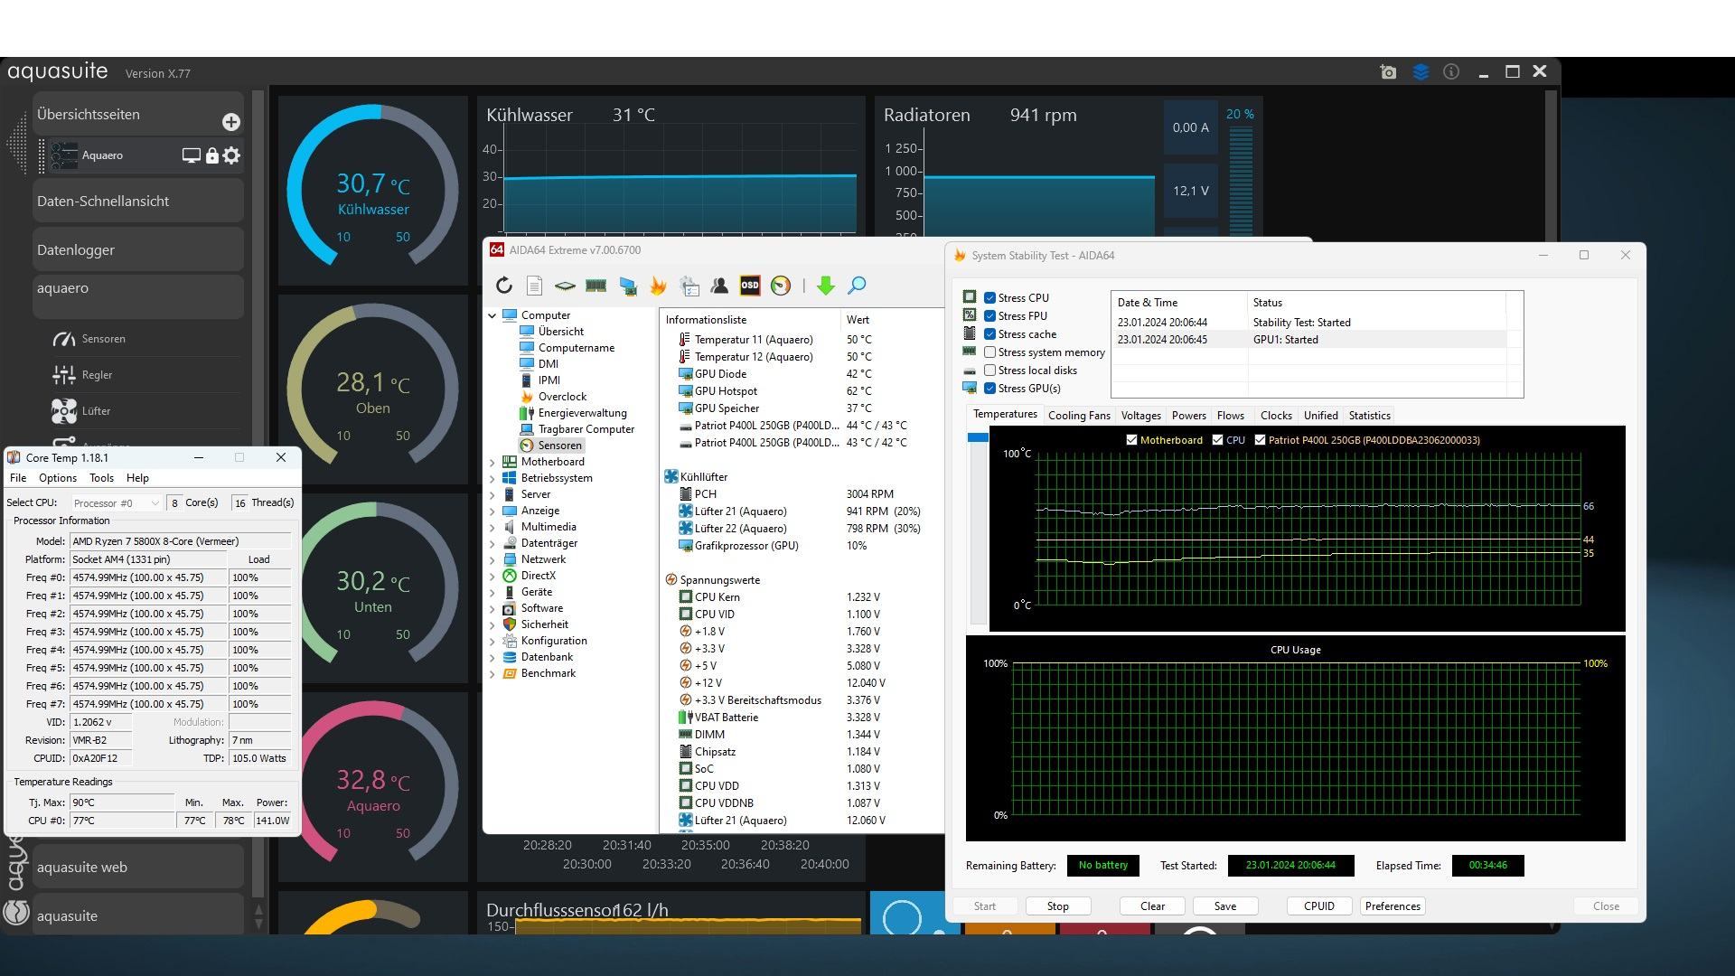The height and width of the screenshot is (976, 1735).
Task: Open Datenlogger section in aquasuite sidebar
Action: point(138,250)
